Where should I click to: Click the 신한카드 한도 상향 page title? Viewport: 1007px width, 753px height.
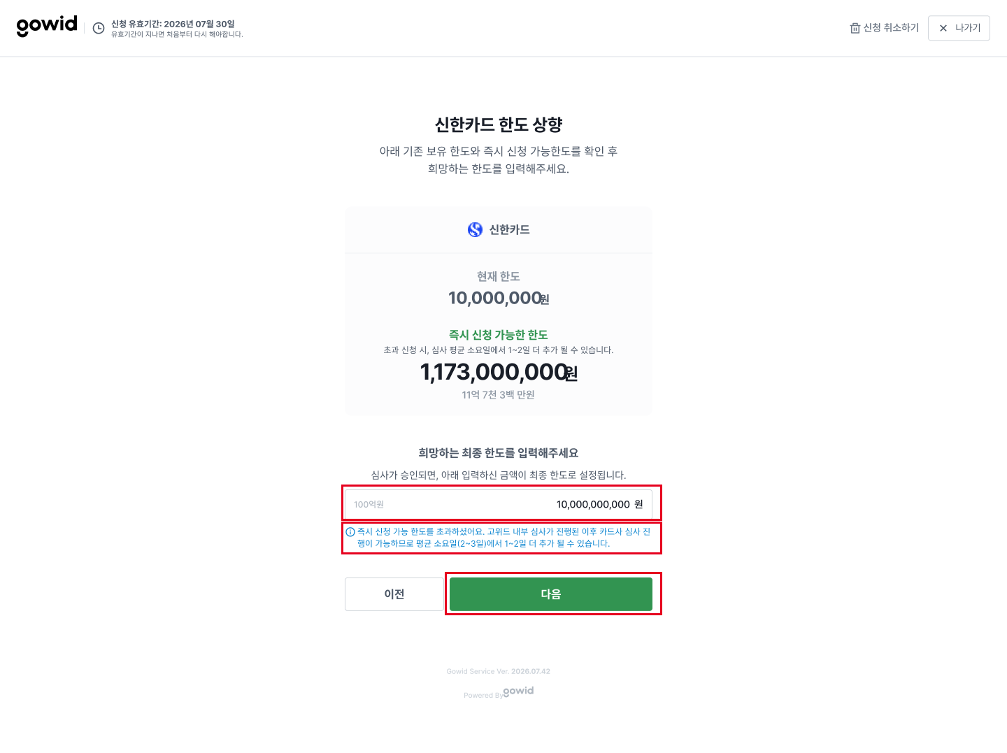[x=499, y=124]
